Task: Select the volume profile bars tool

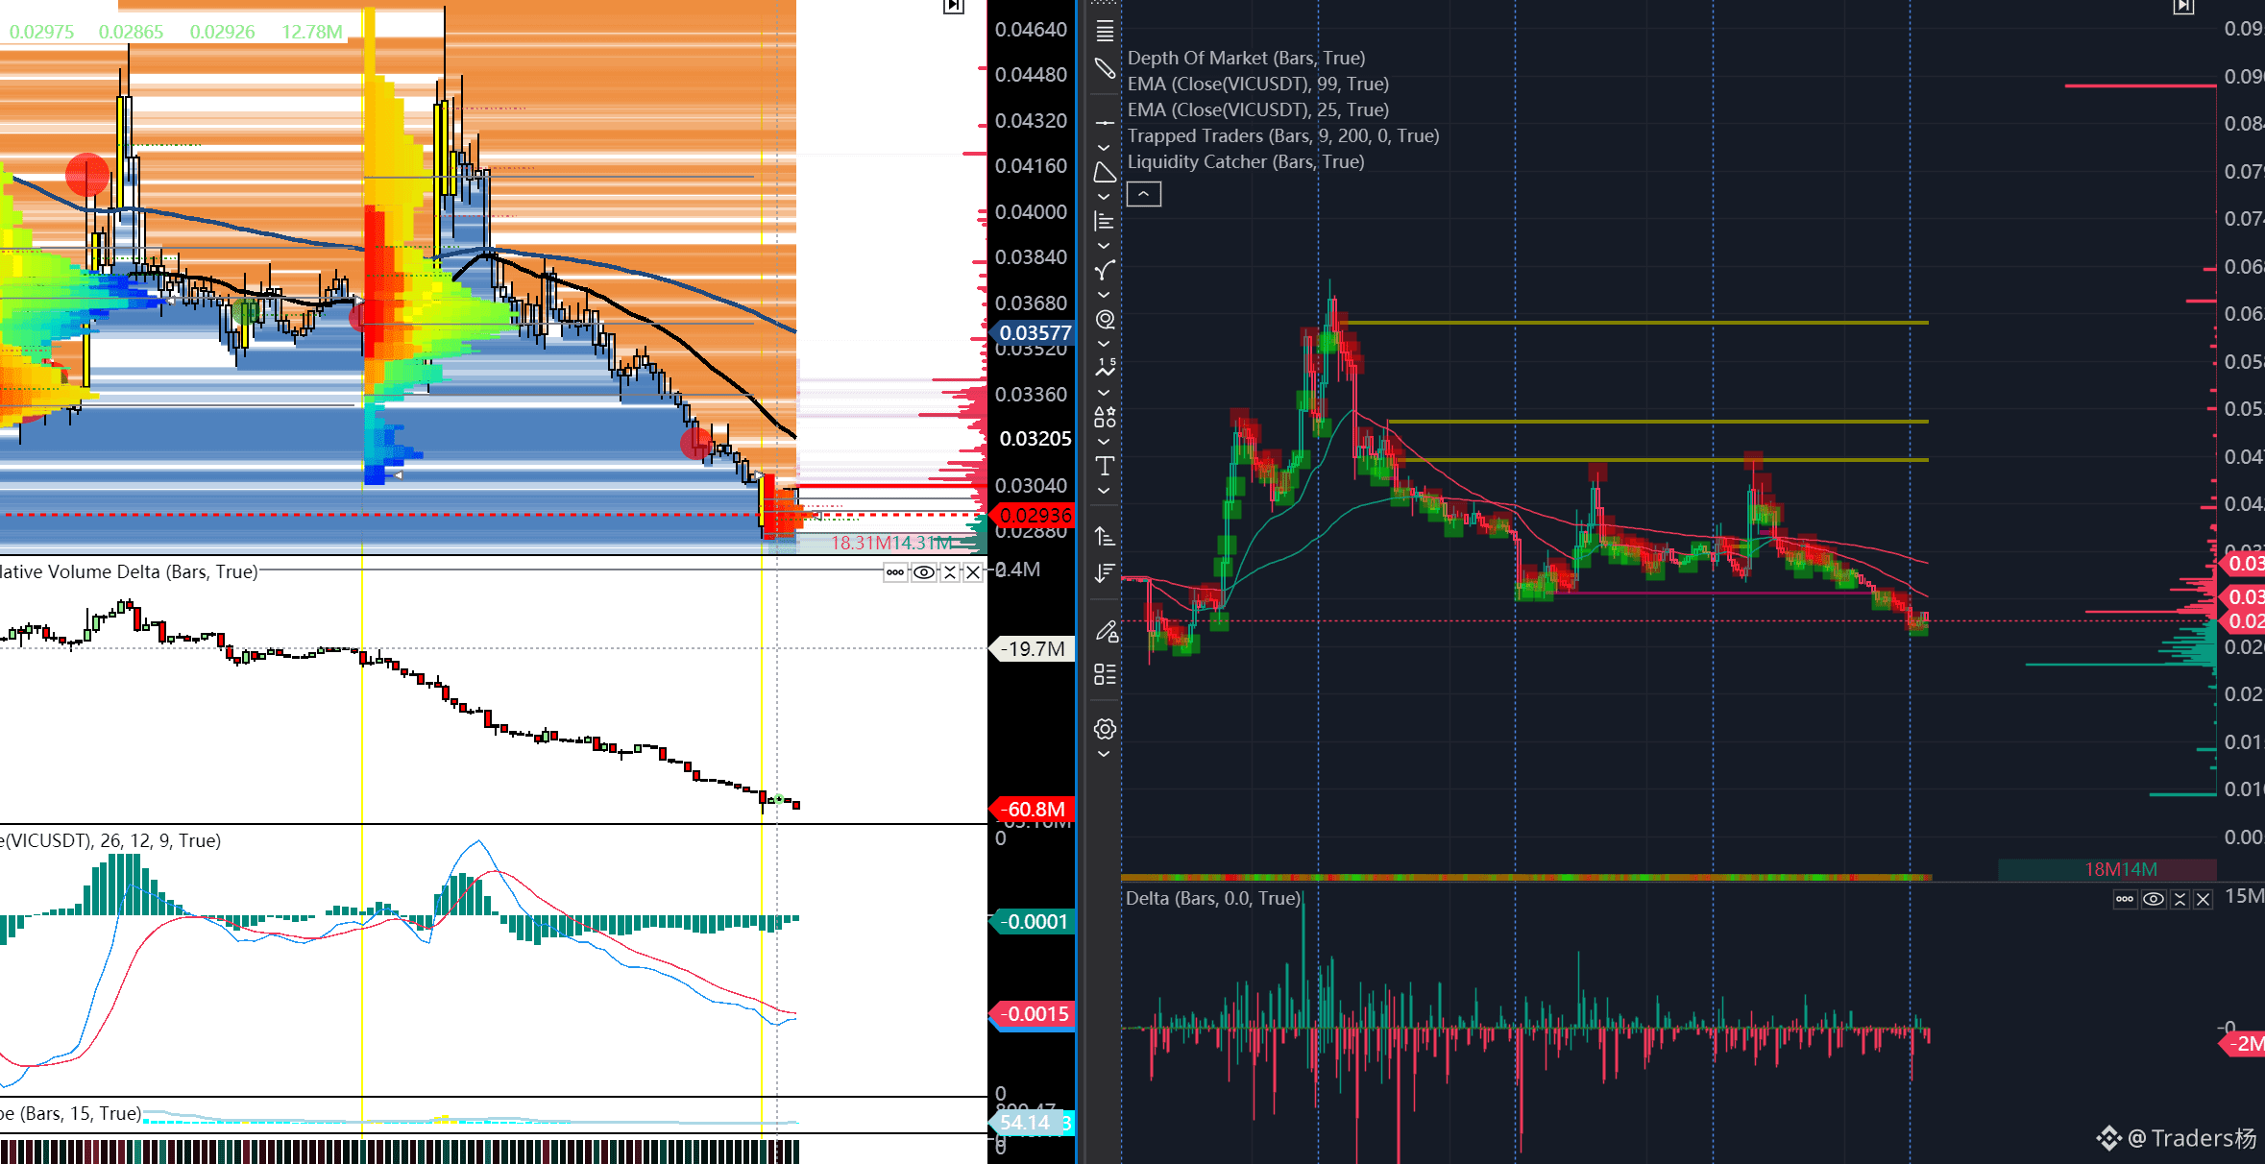Action: [1105, 222]
